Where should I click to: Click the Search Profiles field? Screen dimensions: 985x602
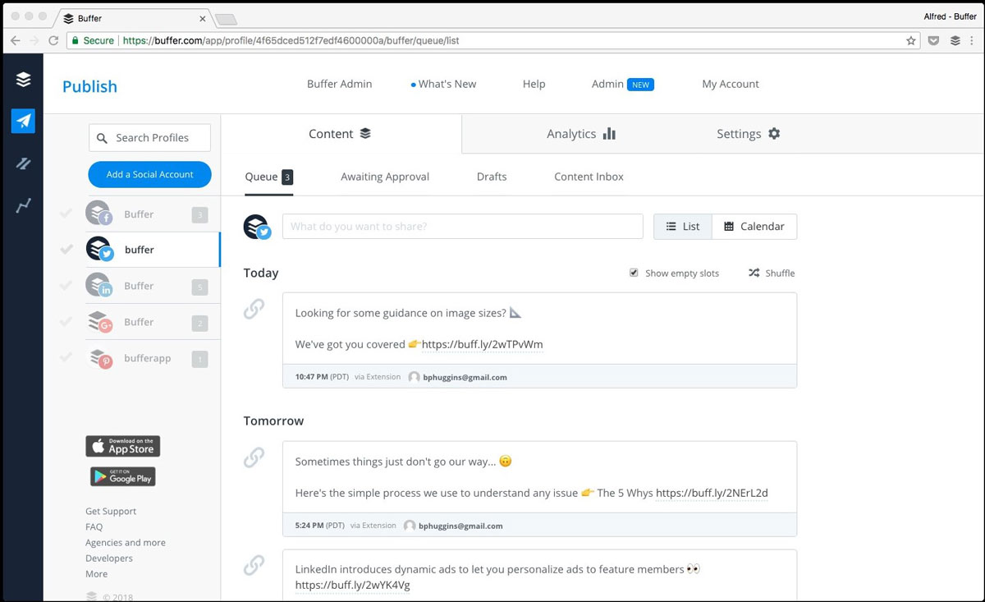coord(149,138)
